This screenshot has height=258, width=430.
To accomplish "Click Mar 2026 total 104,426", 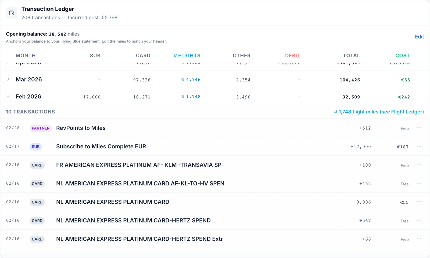I will point(350,80).
